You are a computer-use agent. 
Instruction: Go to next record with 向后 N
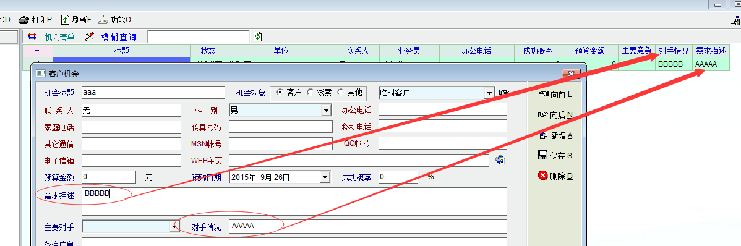[555, 115]
